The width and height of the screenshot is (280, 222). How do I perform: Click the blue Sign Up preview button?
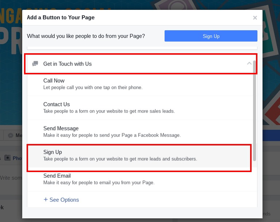[211, 36]
